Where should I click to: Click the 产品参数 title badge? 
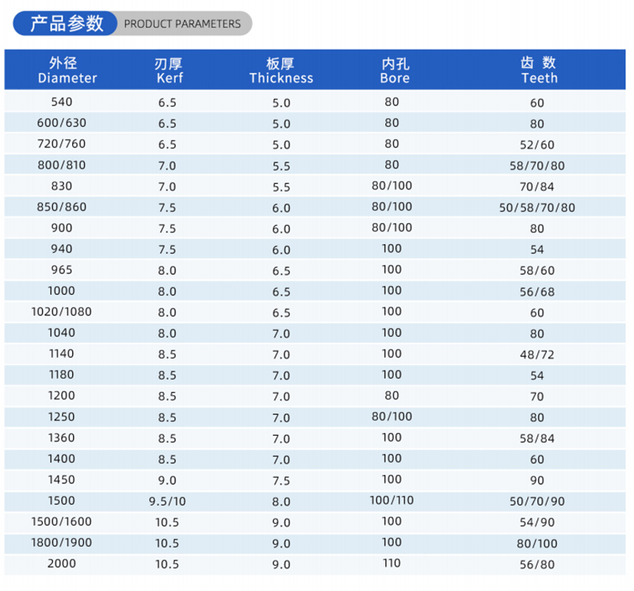[x=67, y=24]
